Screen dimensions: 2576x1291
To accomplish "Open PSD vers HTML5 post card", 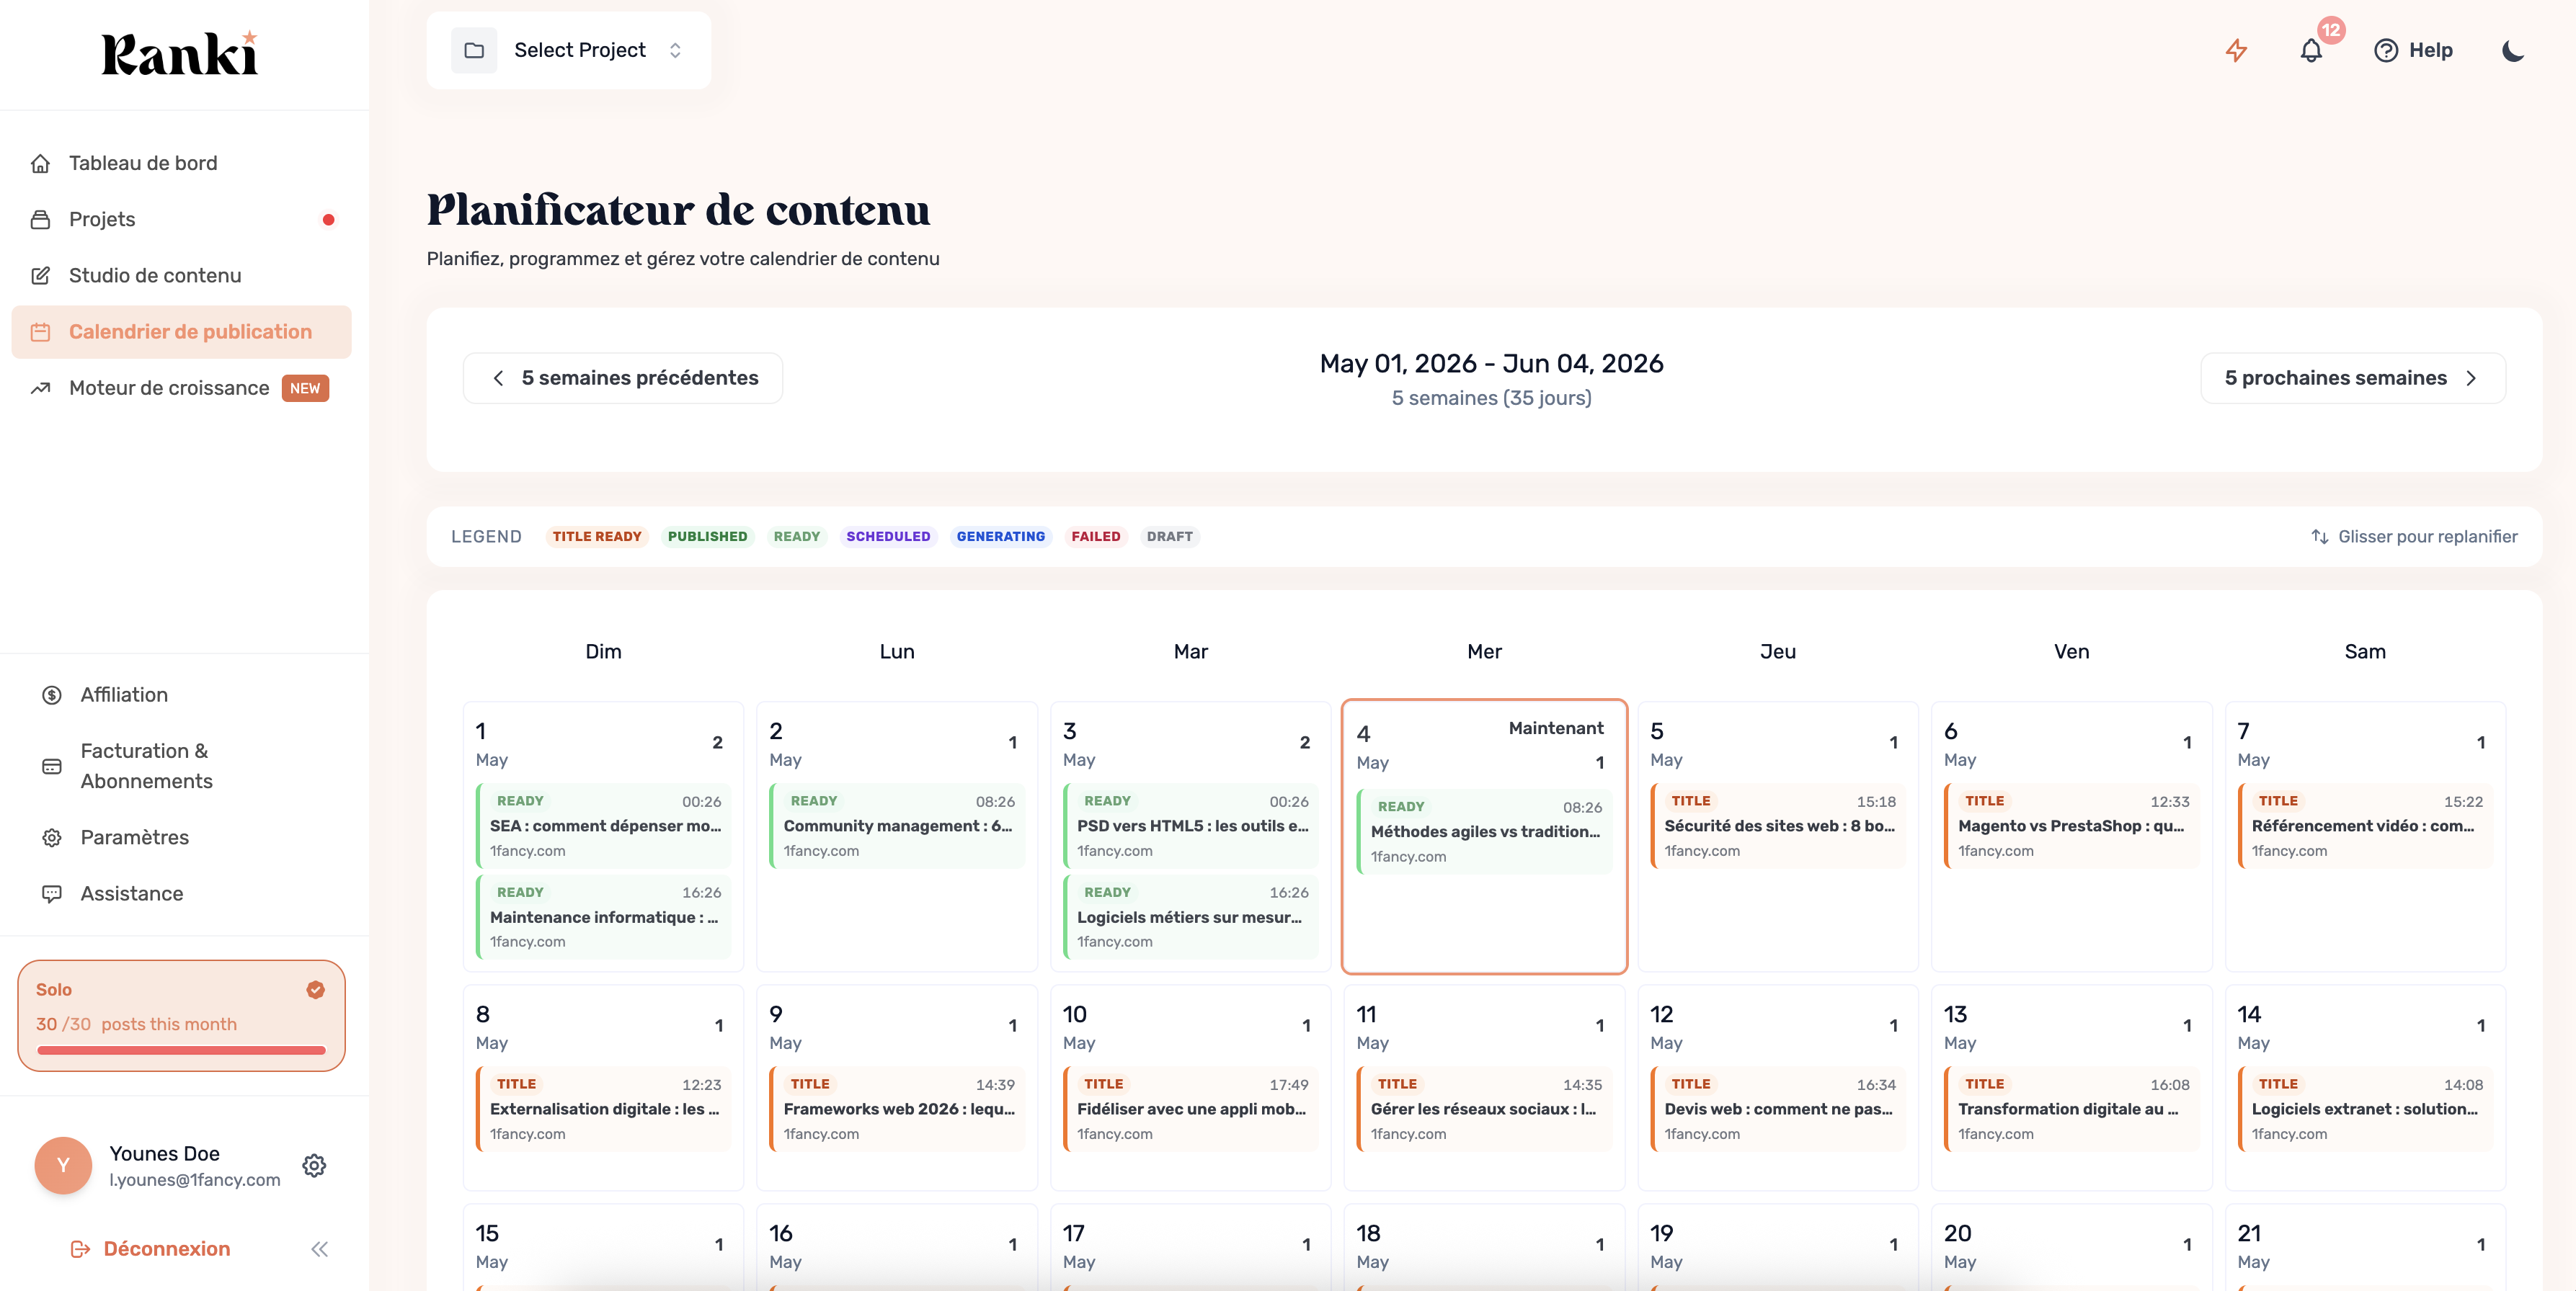I will (x=1190, y=826).
